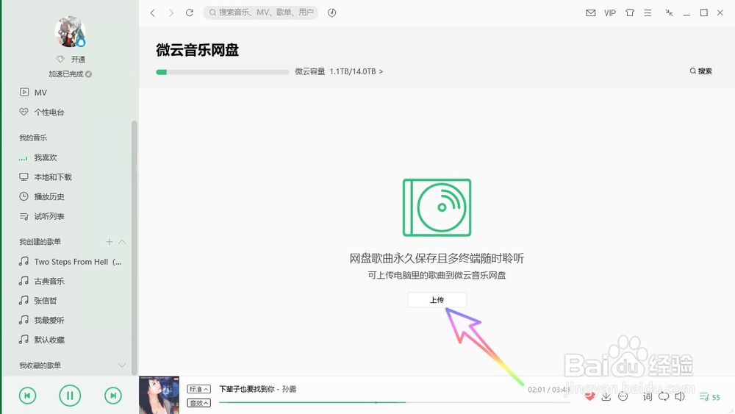
Task: Open more options ellipsis icon in player
Action: coord(623,396)
